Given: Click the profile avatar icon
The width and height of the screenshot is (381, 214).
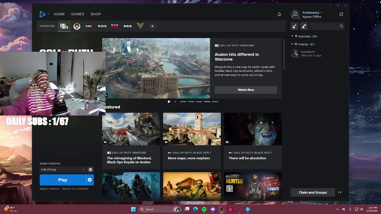Looking at the screenshot, I should (295, 14).
